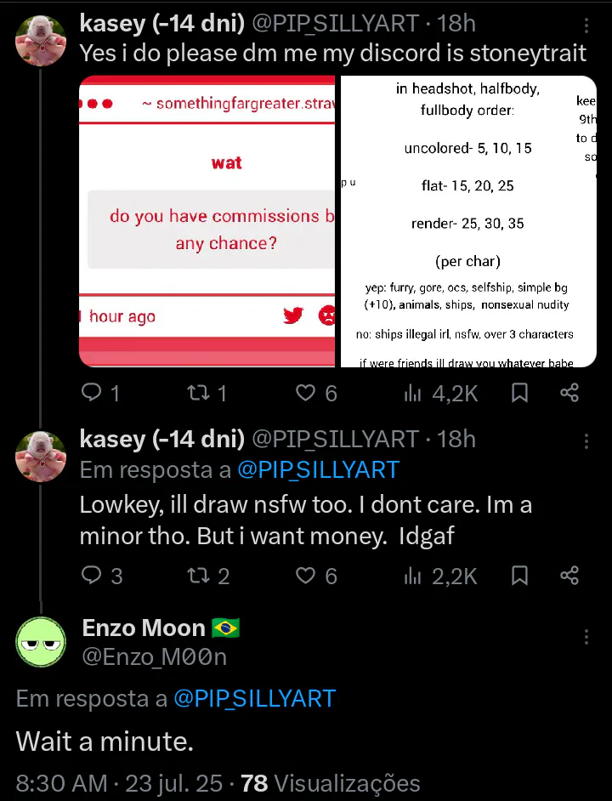This screenshot has width=612, height=801.
Task: Retweet the 'Lowkey' tweet with 2 retweets
Action: (208, 576)
